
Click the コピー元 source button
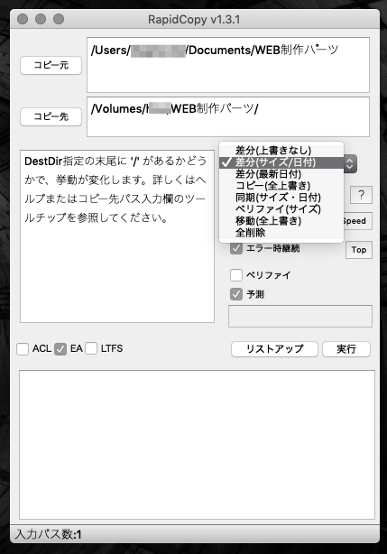pos(51,65)
